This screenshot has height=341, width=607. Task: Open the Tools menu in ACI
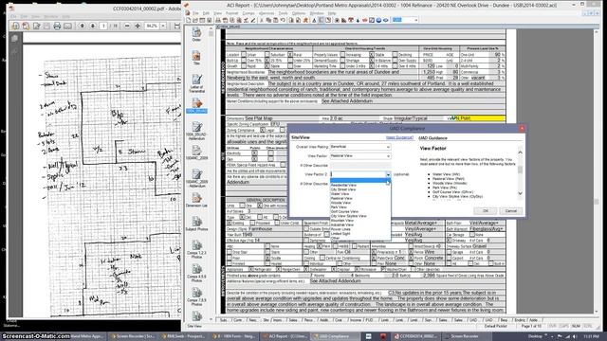point(284,13)
